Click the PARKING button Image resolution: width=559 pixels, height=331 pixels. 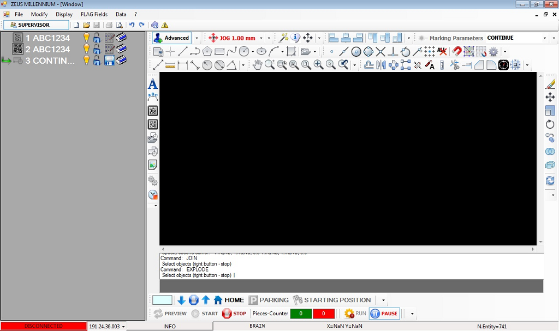click(x=269, y=300)
